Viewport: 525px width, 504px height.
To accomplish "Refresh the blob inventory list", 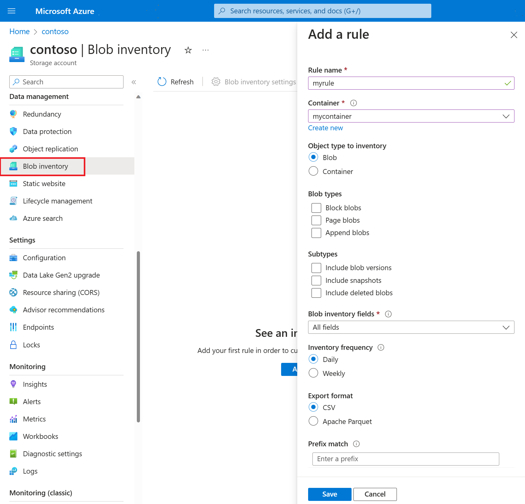I will 176,82.
